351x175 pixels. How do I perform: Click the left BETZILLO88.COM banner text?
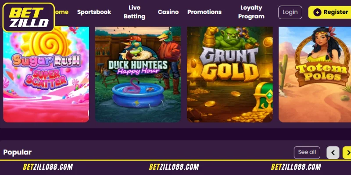(48, 167)
